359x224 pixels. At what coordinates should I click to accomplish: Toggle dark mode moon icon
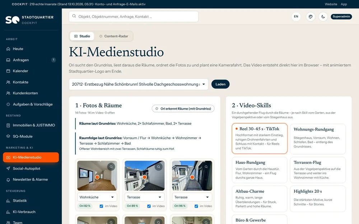323,17
